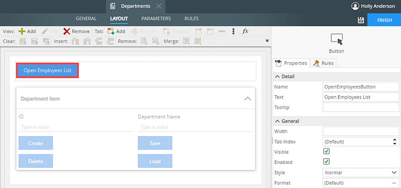
Task: Click the first Insert row icon
Action: pyautogui.click(x=98, y=41)
